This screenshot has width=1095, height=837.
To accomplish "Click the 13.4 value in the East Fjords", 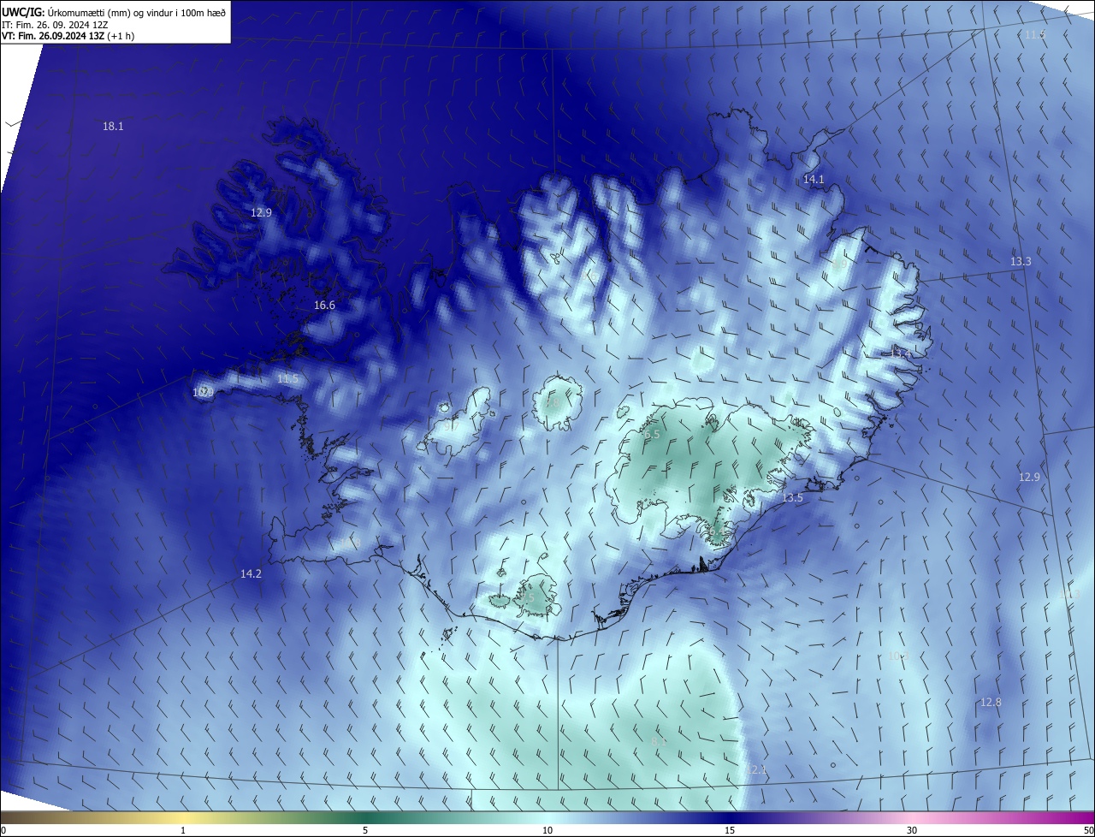I will 901,353.
